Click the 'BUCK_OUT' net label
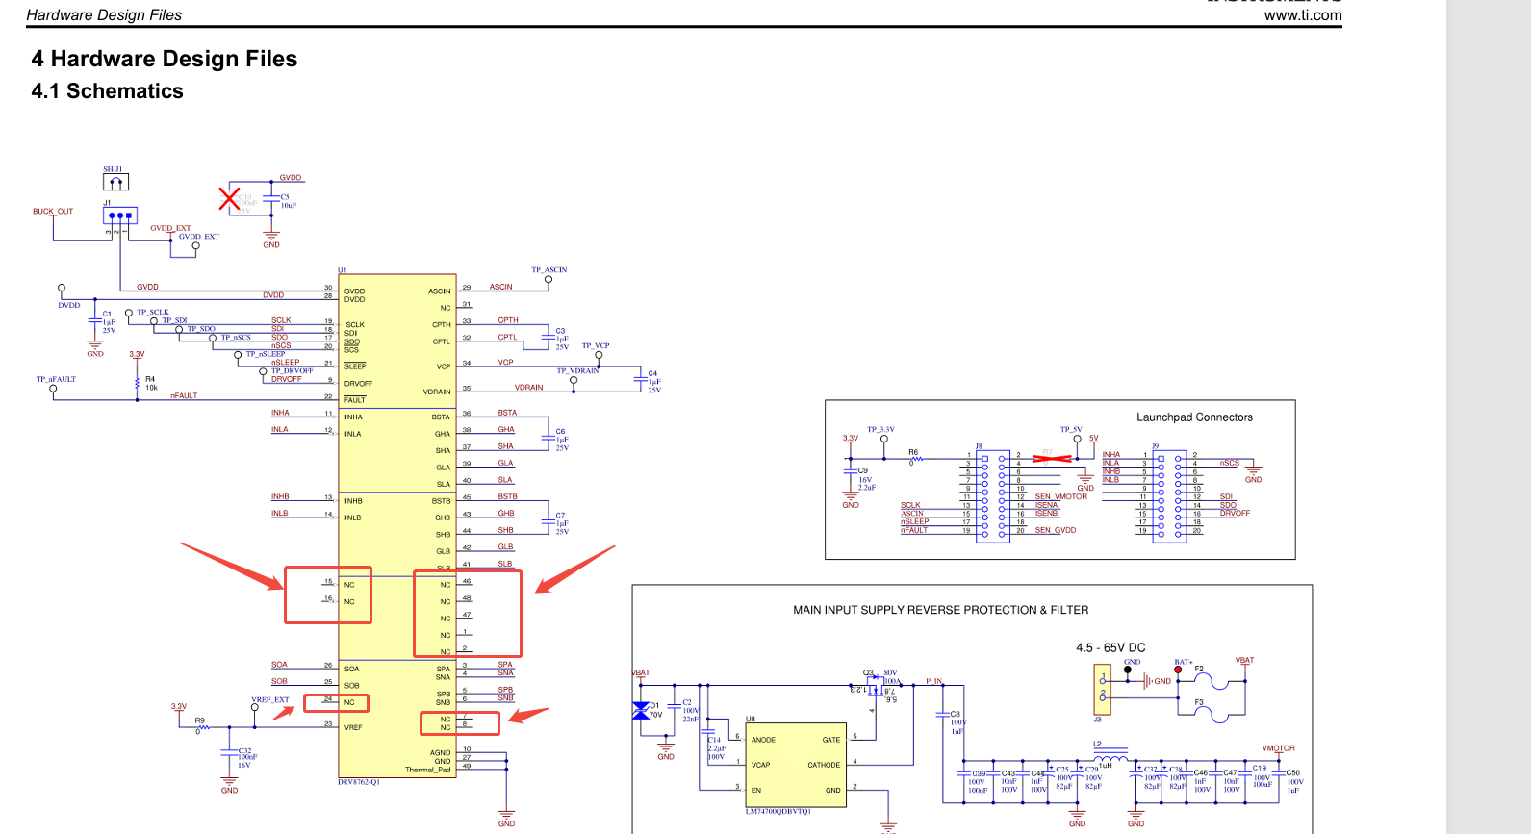Screen dimensions: 1531x834 coord(53,212)
